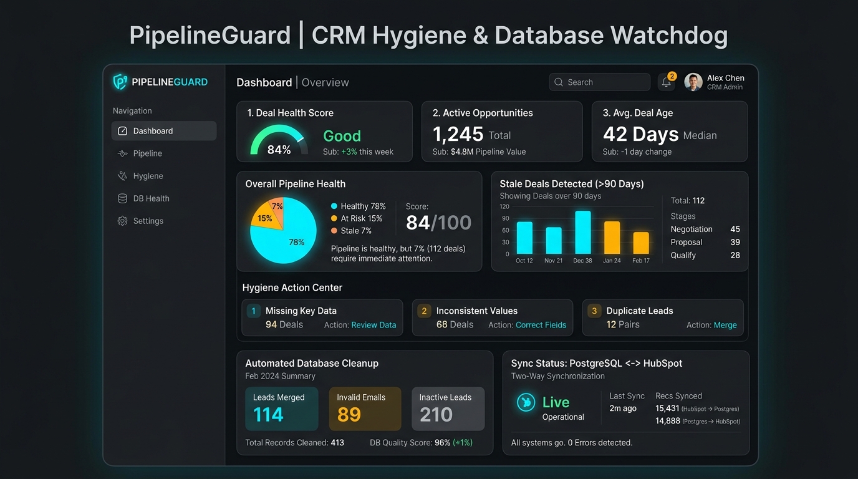Click the Live sync status icon

tap(526, 402)
